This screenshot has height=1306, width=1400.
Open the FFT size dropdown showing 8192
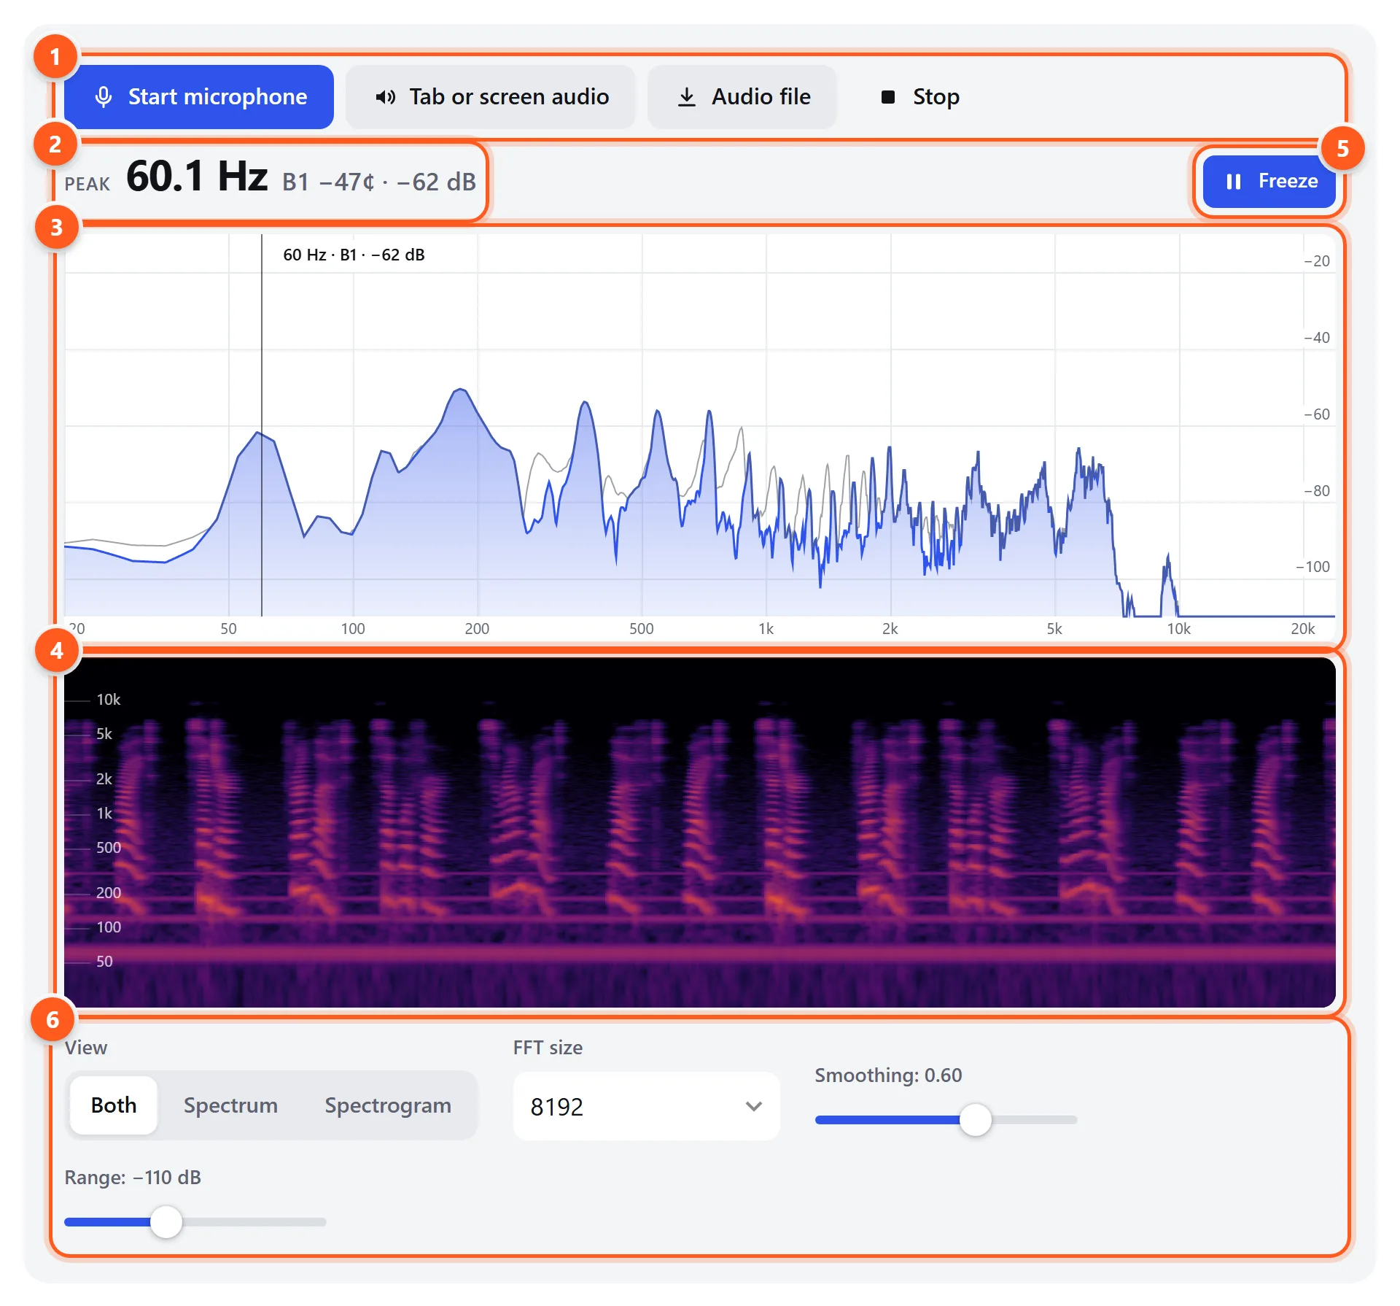(x=647, y=1106)
